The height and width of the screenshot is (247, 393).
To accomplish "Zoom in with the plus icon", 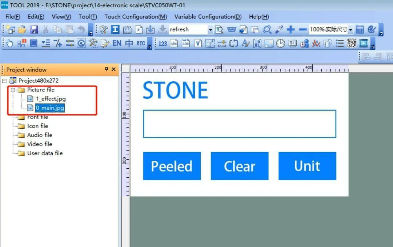I will (291, 29).
